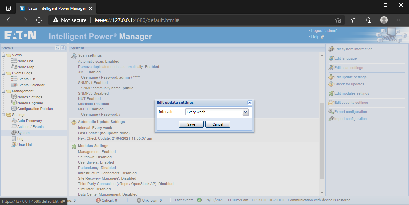
Task: Click the Modules Settings section header
Action: pos(93,146)
